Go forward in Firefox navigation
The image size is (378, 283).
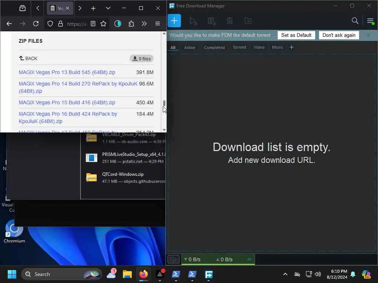tap(23, 24)
